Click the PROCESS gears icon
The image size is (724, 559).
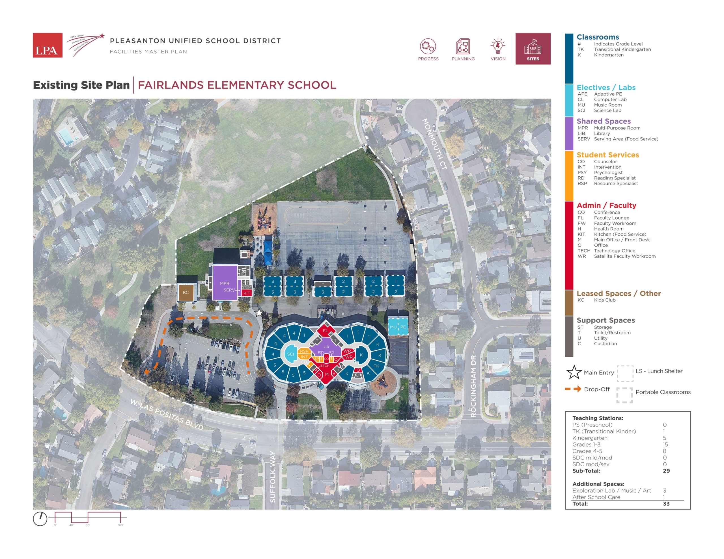tap(428, 46)
